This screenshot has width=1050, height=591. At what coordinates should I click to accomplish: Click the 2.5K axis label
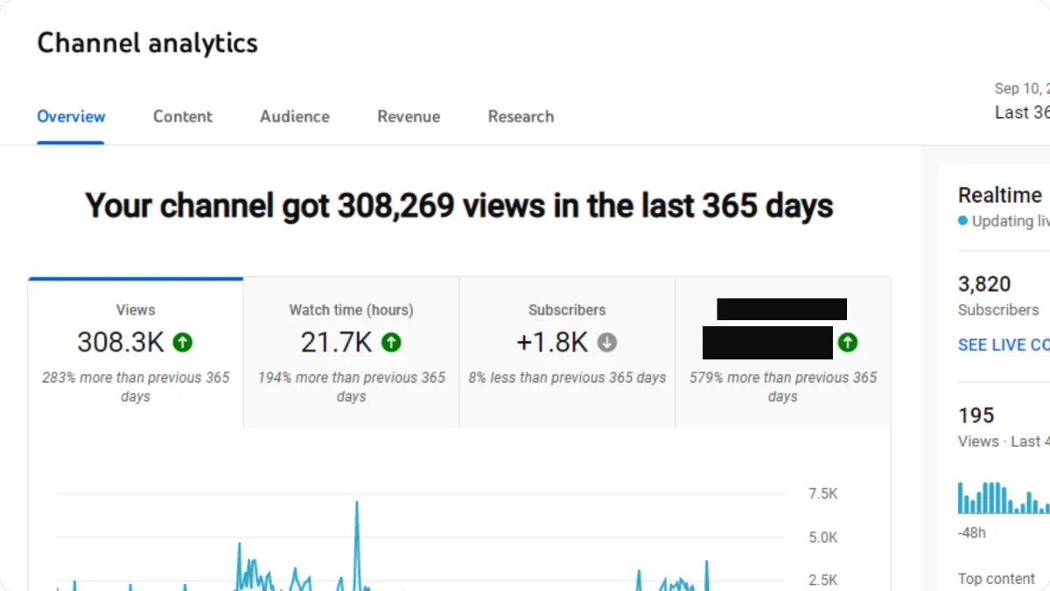point(822,580)
